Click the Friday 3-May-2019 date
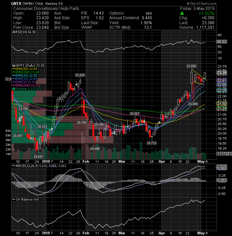Screen dimensions: 232x236 point(197,9)
